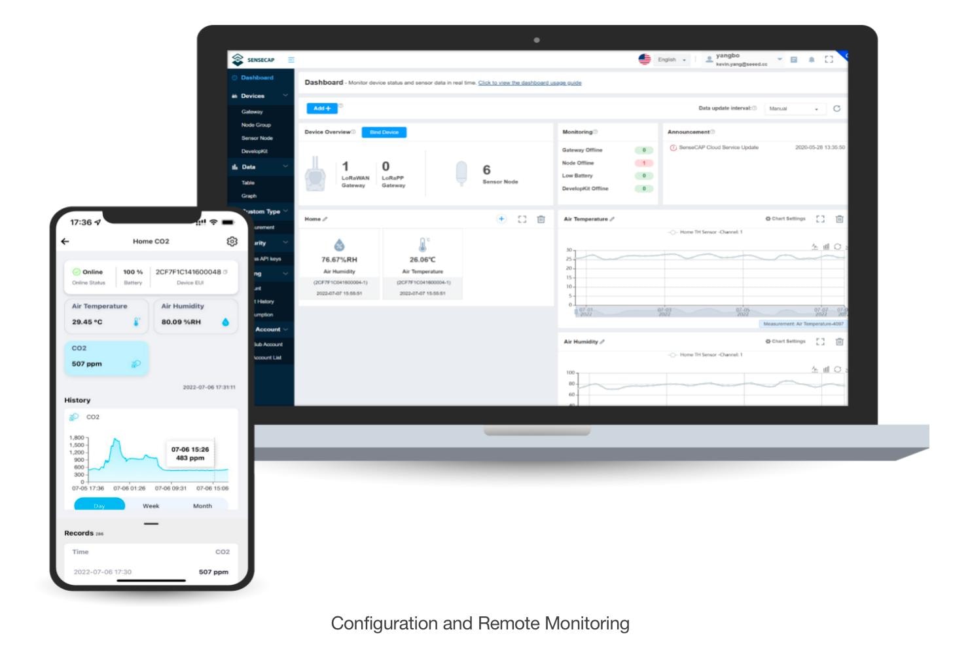Click the date range slider below Air Temperature chart
Image resolution: width=953 pixels, height=655 pixels.
pyautogui.click(x=704, y=312)
